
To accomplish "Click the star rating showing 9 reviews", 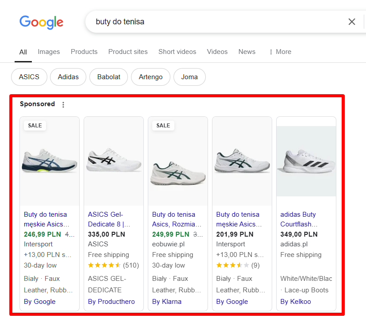I will (229, 265).
